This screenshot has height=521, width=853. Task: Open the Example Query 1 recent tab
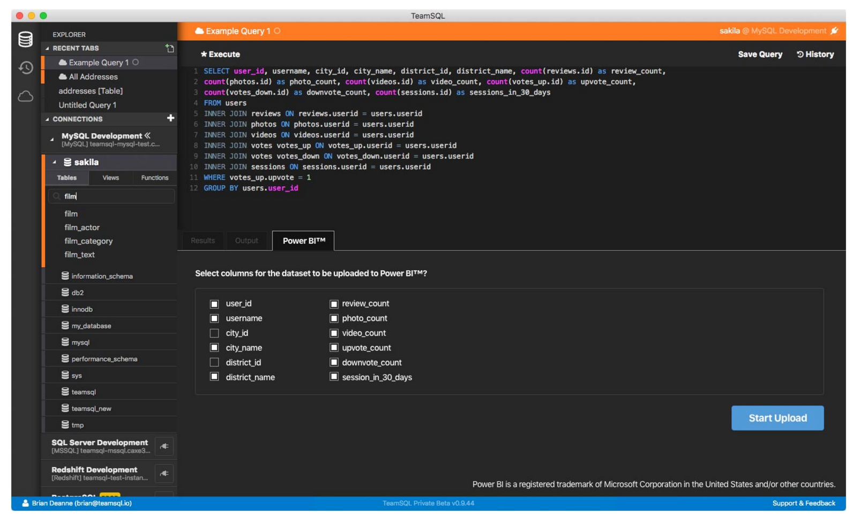pyautogui.click(x=110, y=63)
